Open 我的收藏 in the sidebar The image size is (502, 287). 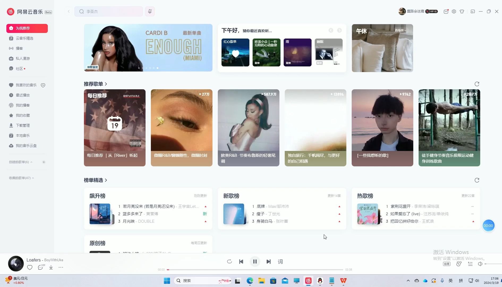23,115
